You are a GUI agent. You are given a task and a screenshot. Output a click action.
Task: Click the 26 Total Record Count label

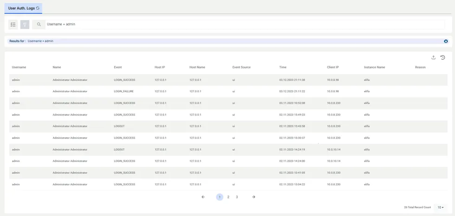[417, 207]
